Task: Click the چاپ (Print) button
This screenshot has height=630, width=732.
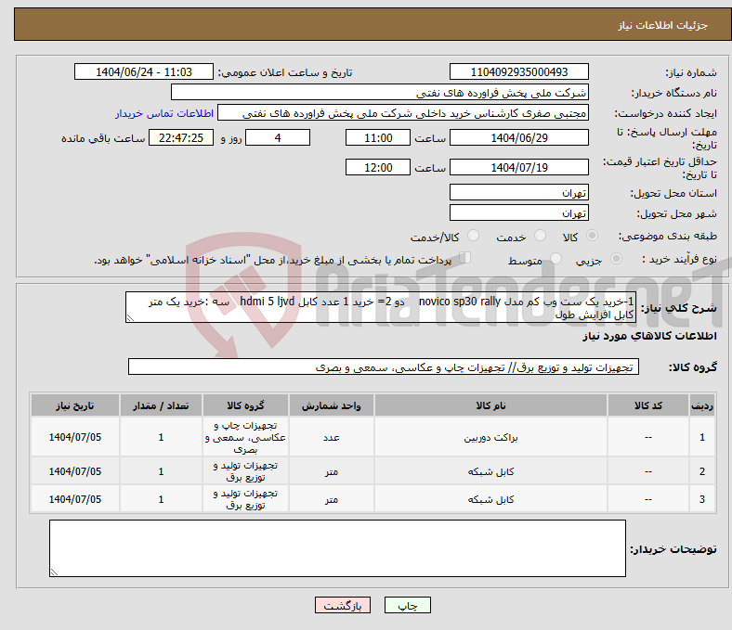Action: (408, 605)
